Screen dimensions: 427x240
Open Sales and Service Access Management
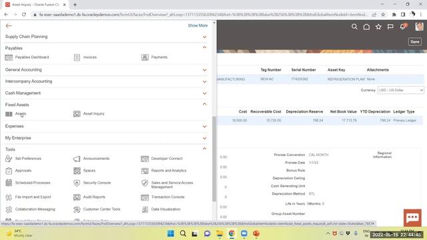pos(172,185)
